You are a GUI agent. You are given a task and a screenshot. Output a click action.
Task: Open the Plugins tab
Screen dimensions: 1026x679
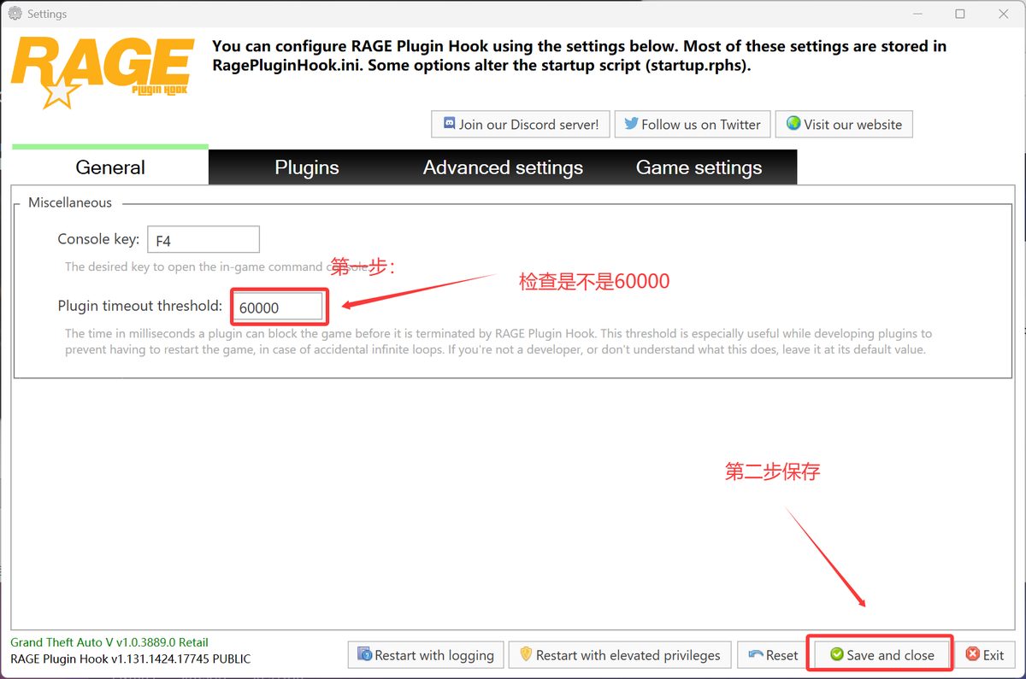click(307, 167)
